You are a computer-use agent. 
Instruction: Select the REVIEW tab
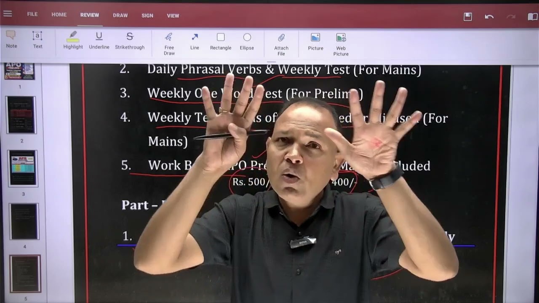90,15
